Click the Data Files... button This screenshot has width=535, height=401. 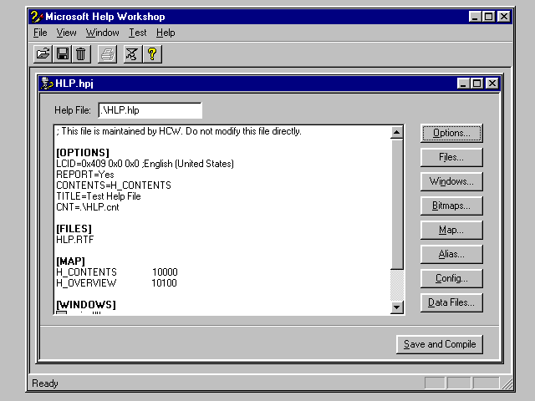click(x=451, y=302)
